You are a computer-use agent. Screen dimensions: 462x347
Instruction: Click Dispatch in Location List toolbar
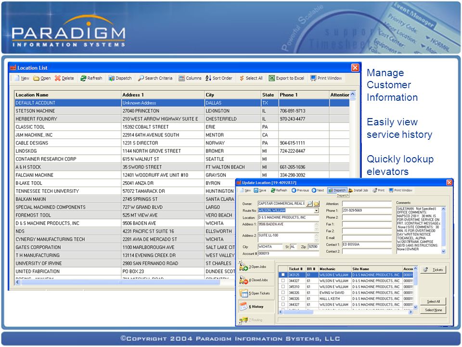click(x=120, y=78)
